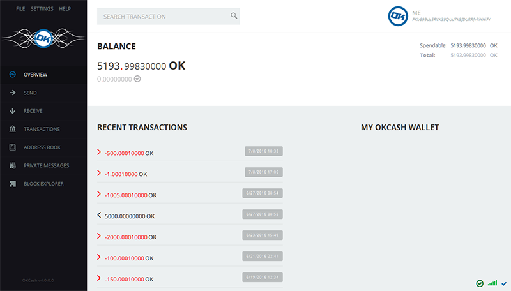Click the Block Explorer icon
This screenshot has height=291, width=511.
[x=13, y=184]
